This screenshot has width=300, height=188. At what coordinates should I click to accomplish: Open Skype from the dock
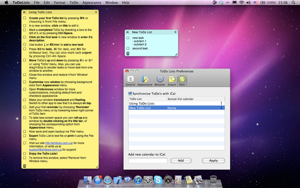tap(158, 180)
